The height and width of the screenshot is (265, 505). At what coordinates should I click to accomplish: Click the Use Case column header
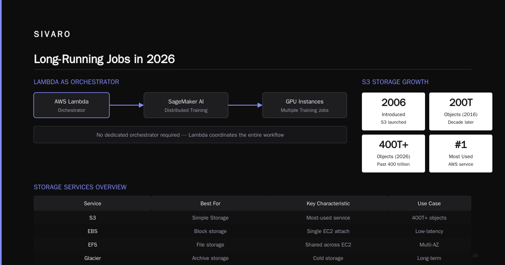tap(429, 203)
